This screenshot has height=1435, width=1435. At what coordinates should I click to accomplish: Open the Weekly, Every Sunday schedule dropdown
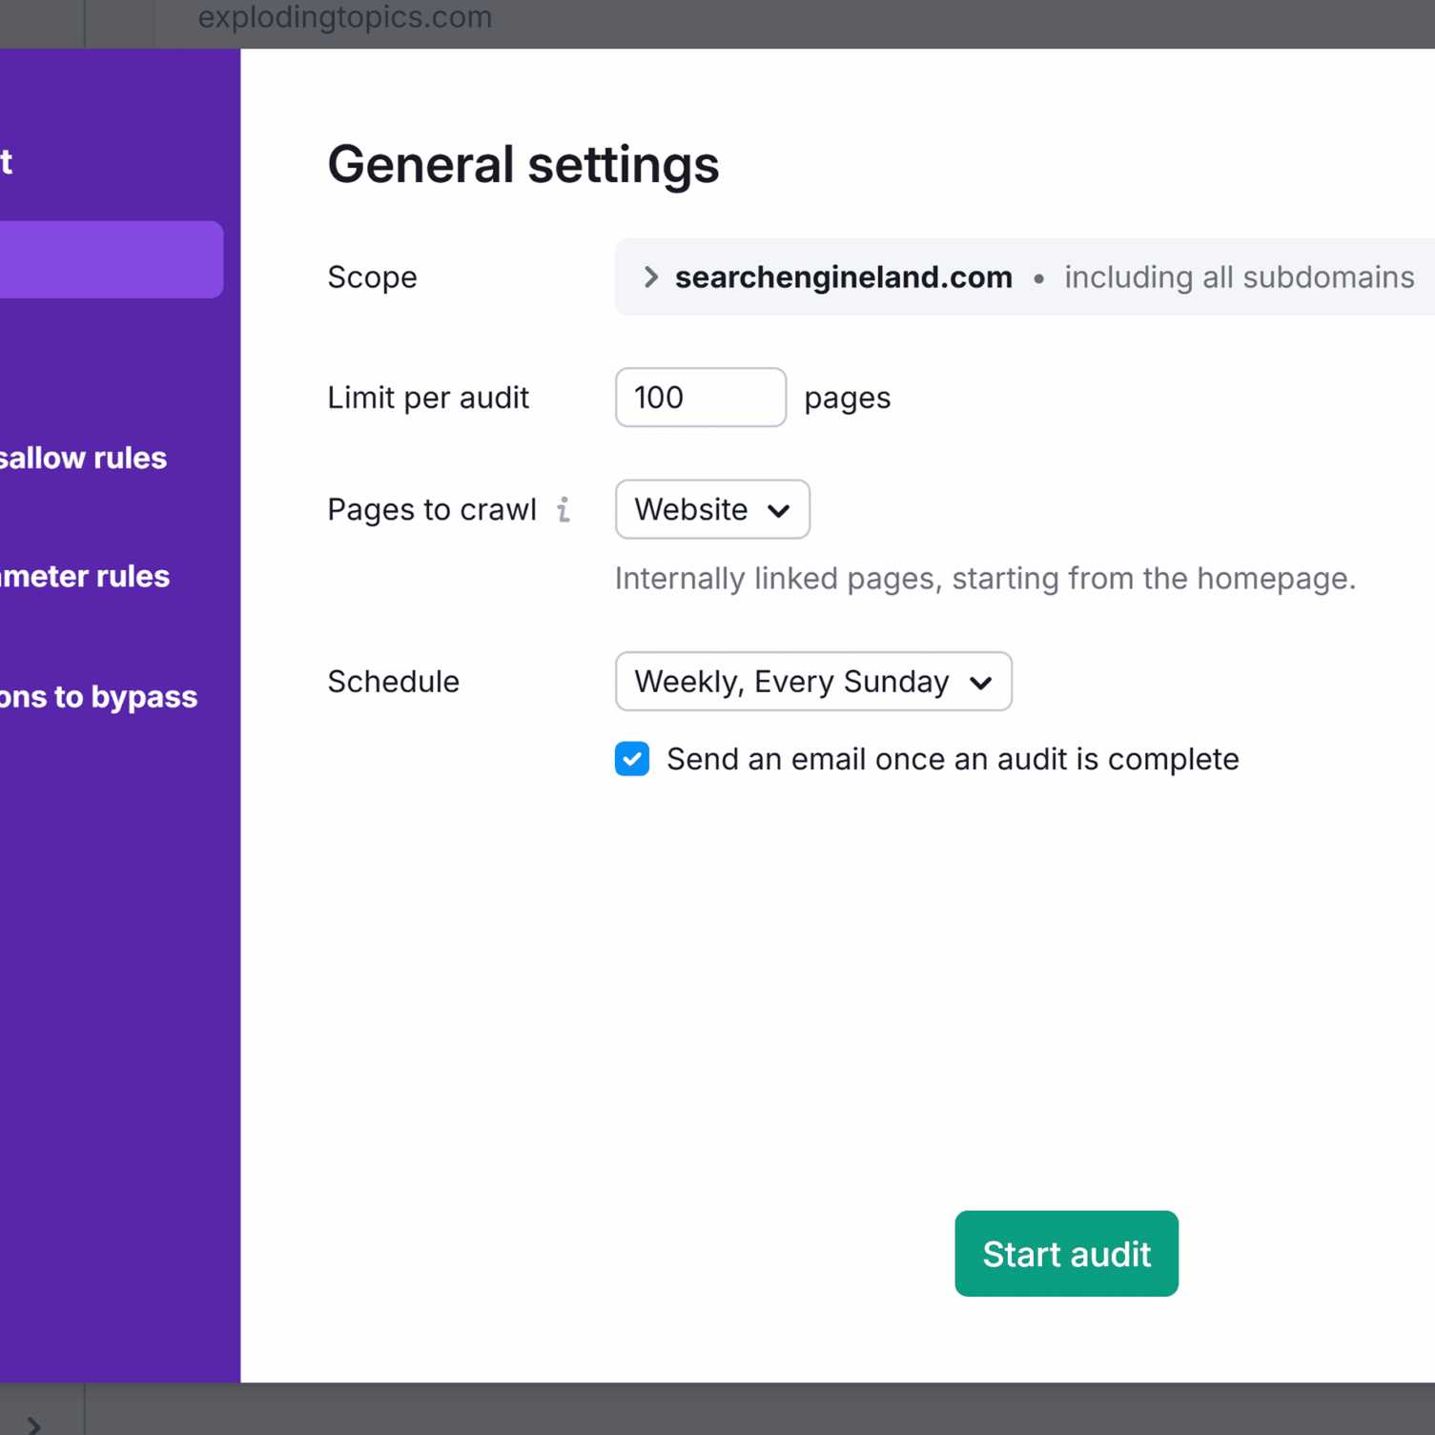coord(812,682)
